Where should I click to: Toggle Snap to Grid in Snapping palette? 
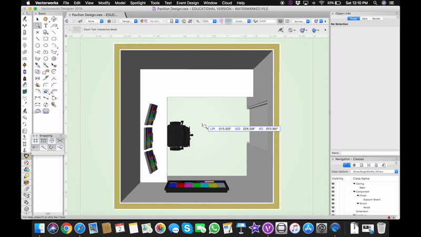click(35, 141)
